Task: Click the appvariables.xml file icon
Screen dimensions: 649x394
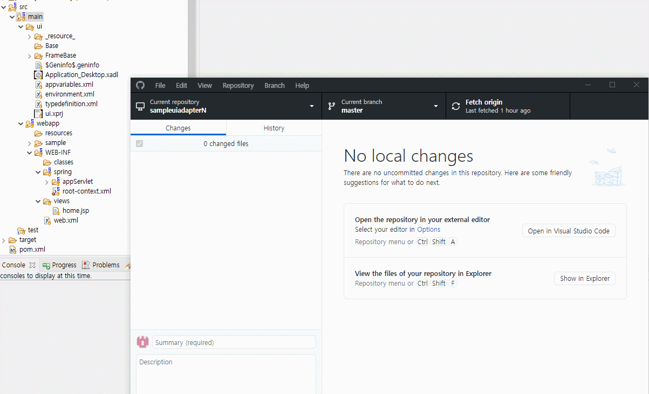Action: click(38, 85)
